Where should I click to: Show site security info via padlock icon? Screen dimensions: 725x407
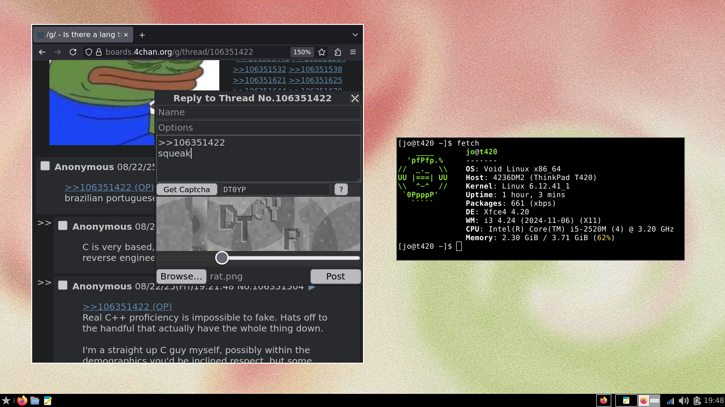(x=98, y=52)
